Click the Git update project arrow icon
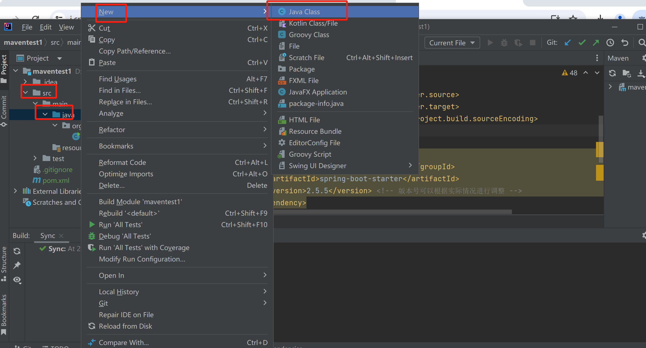 click(568, 43)
